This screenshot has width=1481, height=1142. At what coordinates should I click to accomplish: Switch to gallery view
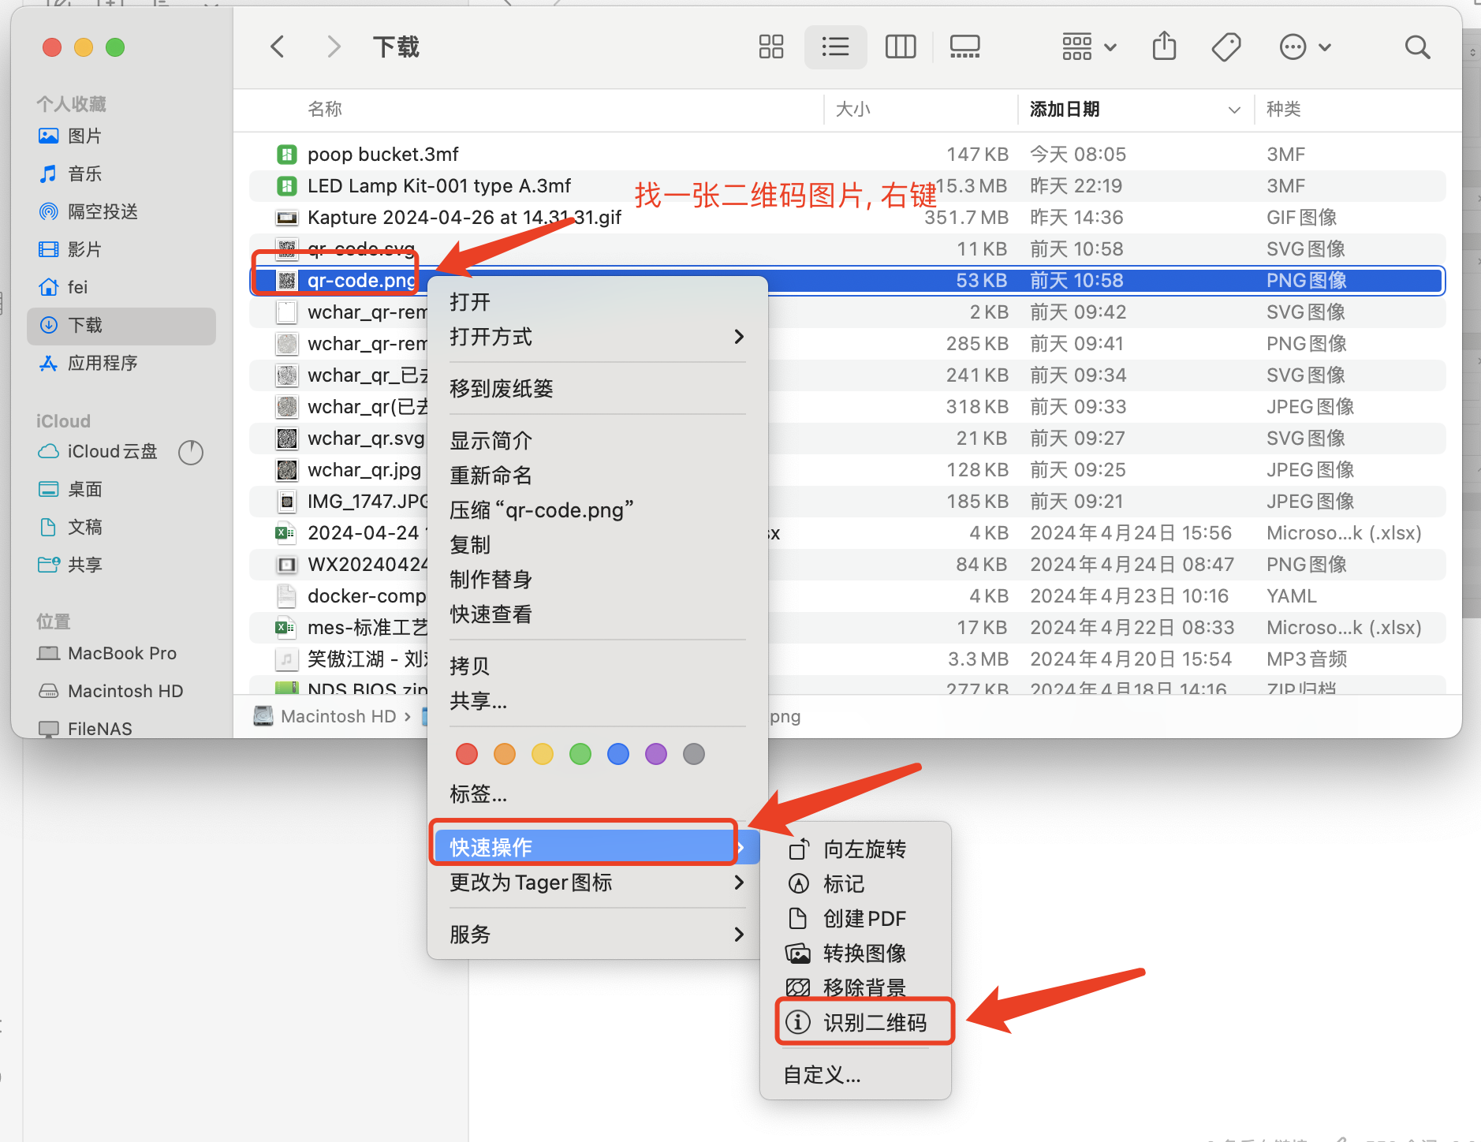(x=964, y=47)
